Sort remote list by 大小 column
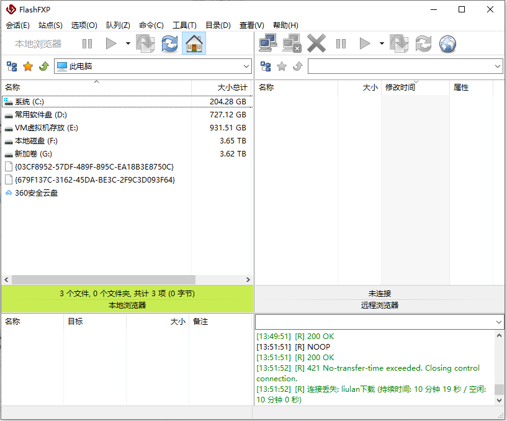 pyautogui.click(x=359, y=88)
